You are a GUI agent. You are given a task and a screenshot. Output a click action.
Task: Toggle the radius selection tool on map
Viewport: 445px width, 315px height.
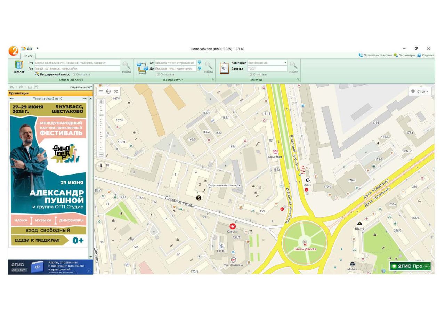coord(108,91)
